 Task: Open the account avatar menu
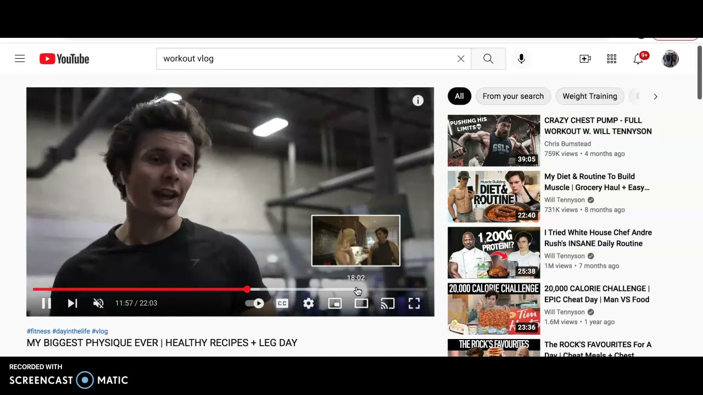click(670, 59)
